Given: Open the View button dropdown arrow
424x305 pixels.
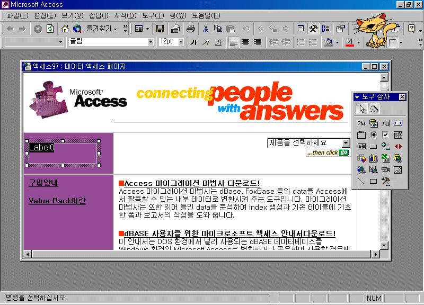Looking at the screenshot, I should point(148,29).
